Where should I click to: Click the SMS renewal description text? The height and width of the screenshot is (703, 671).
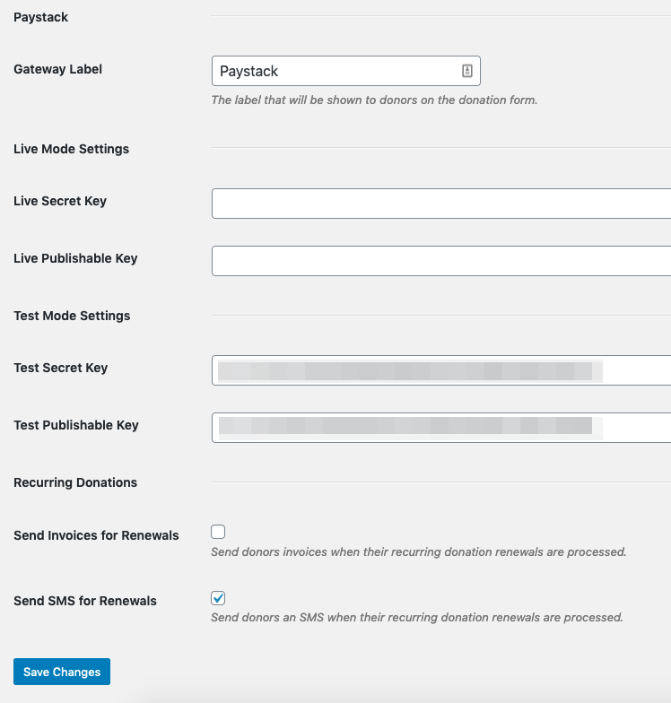[417, 617]
